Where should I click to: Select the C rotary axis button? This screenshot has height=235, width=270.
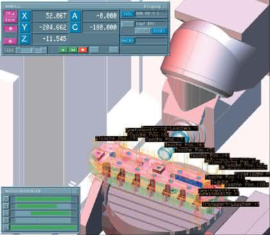tap(75, 28)
